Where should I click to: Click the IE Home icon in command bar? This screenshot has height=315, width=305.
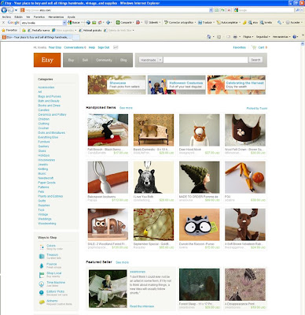click(x=209, y=37)
